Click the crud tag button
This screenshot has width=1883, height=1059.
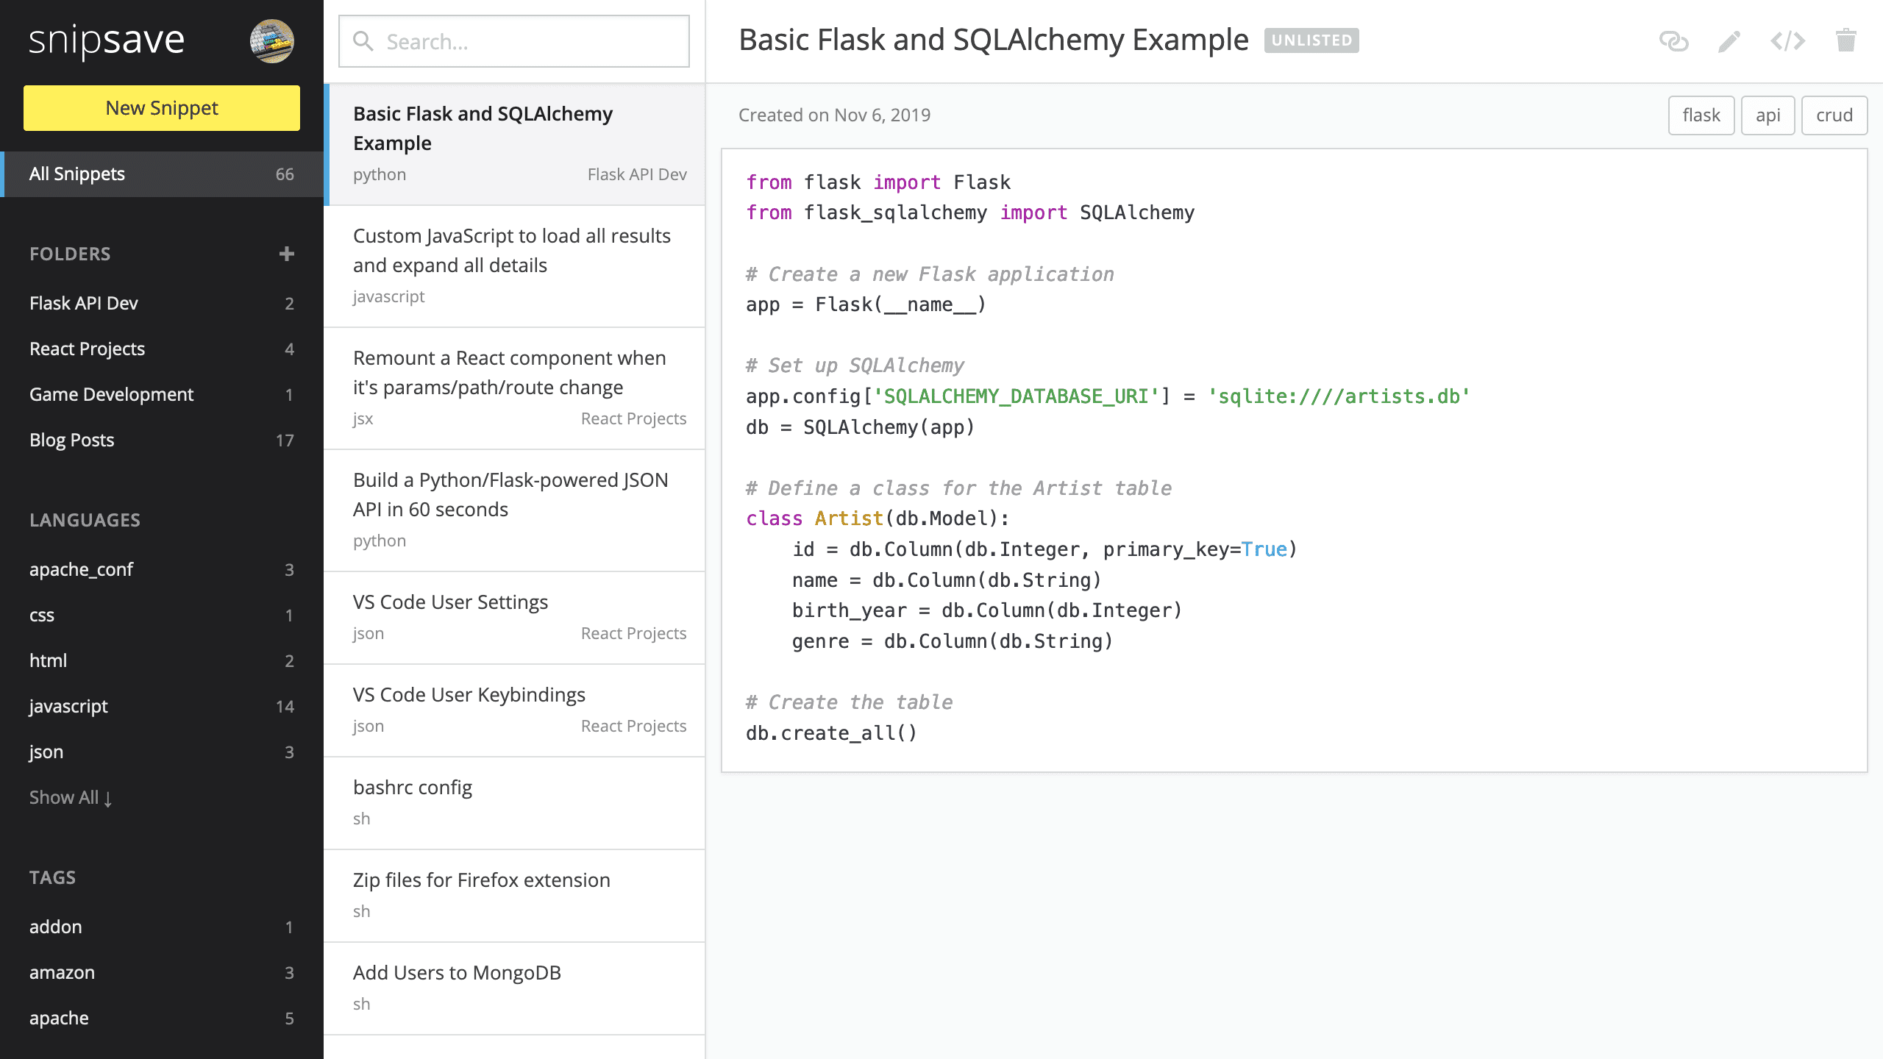coord(1834,115)
